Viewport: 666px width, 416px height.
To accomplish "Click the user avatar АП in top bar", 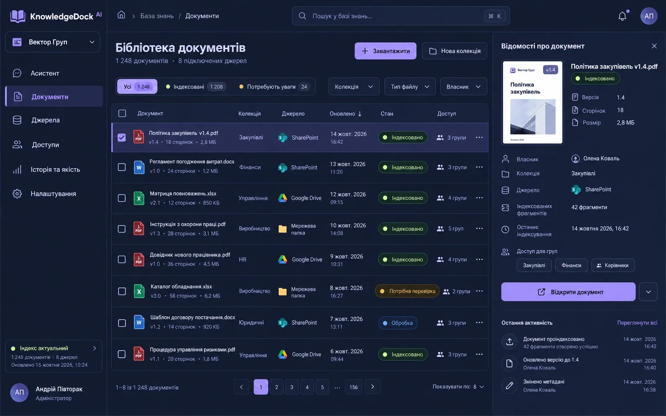I will pyautogui.click(x=649, y=16).
